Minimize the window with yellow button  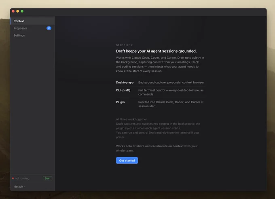[x=17, y=11]
